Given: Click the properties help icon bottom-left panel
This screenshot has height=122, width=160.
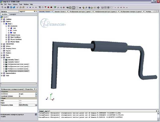Looking at the screenshot, I should (x=36, y=114).
